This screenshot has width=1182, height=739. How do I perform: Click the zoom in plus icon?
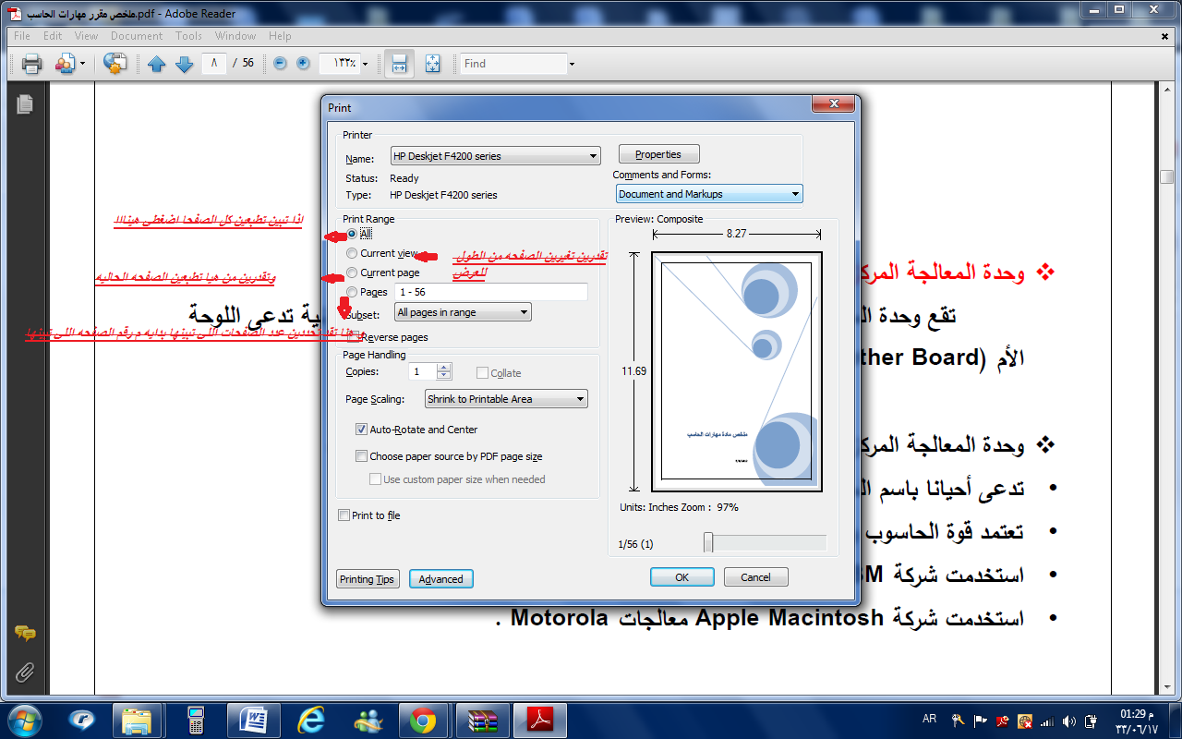[x=303, y=64]
